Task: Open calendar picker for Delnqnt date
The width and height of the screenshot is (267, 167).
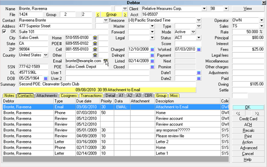Action: [152, 55]
